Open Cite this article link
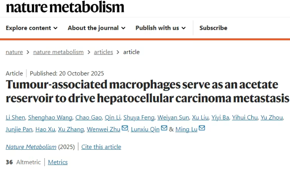The width and height of the screenshot is (290, 170). (x=101, y=147)
